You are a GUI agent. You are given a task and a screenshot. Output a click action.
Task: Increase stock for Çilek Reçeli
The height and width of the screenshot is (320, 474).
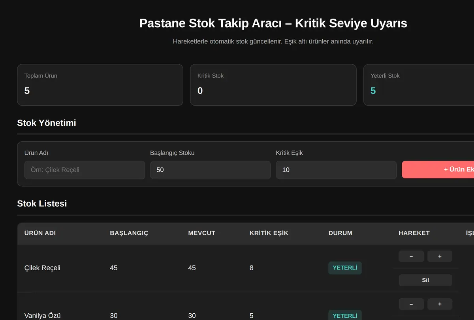tap(440, 256)
